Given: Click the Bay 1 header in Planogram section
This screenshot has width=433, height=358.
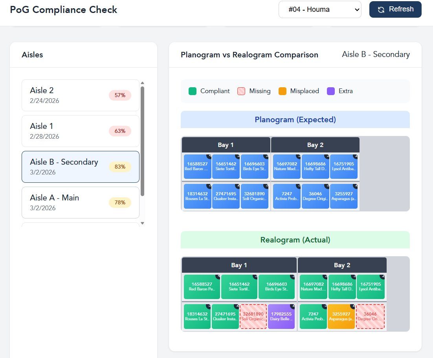Looking at the screenshot, I should point(226,145).
